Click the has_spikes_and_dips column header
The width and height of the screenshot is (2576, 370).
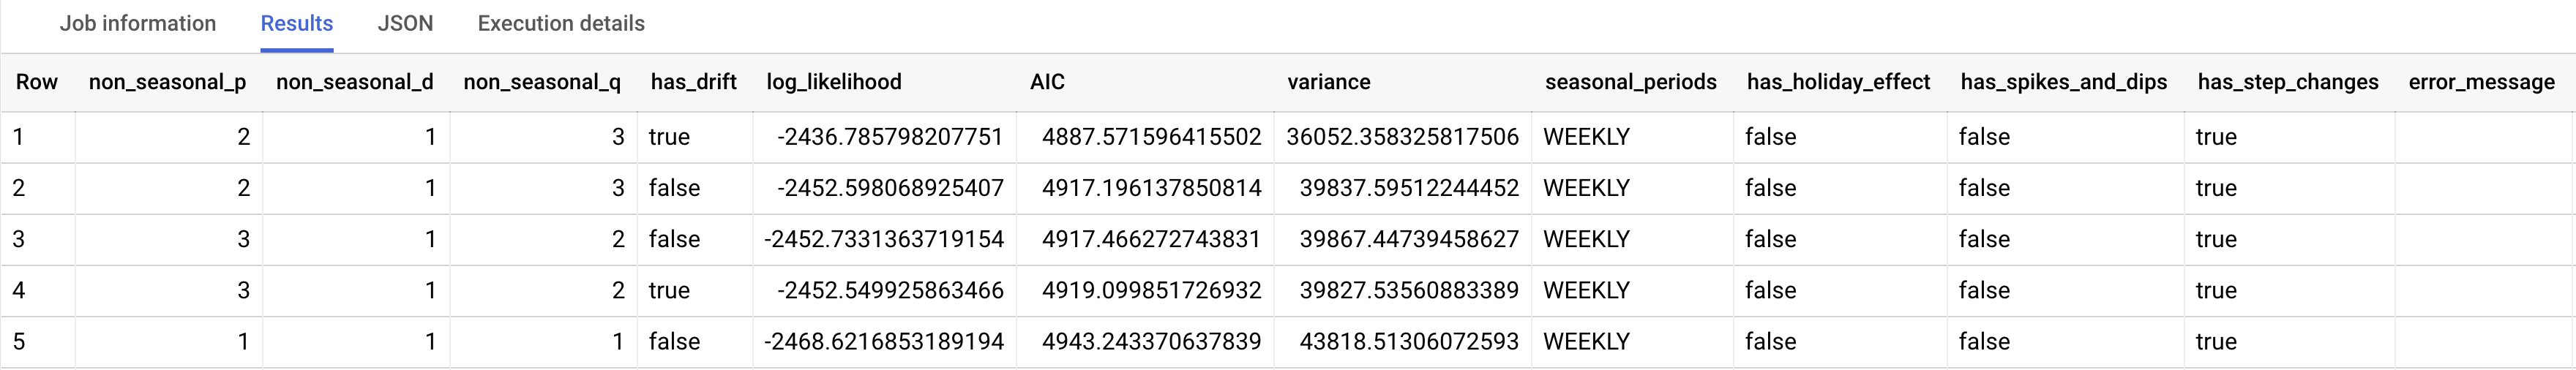[x=2063, y=82]
